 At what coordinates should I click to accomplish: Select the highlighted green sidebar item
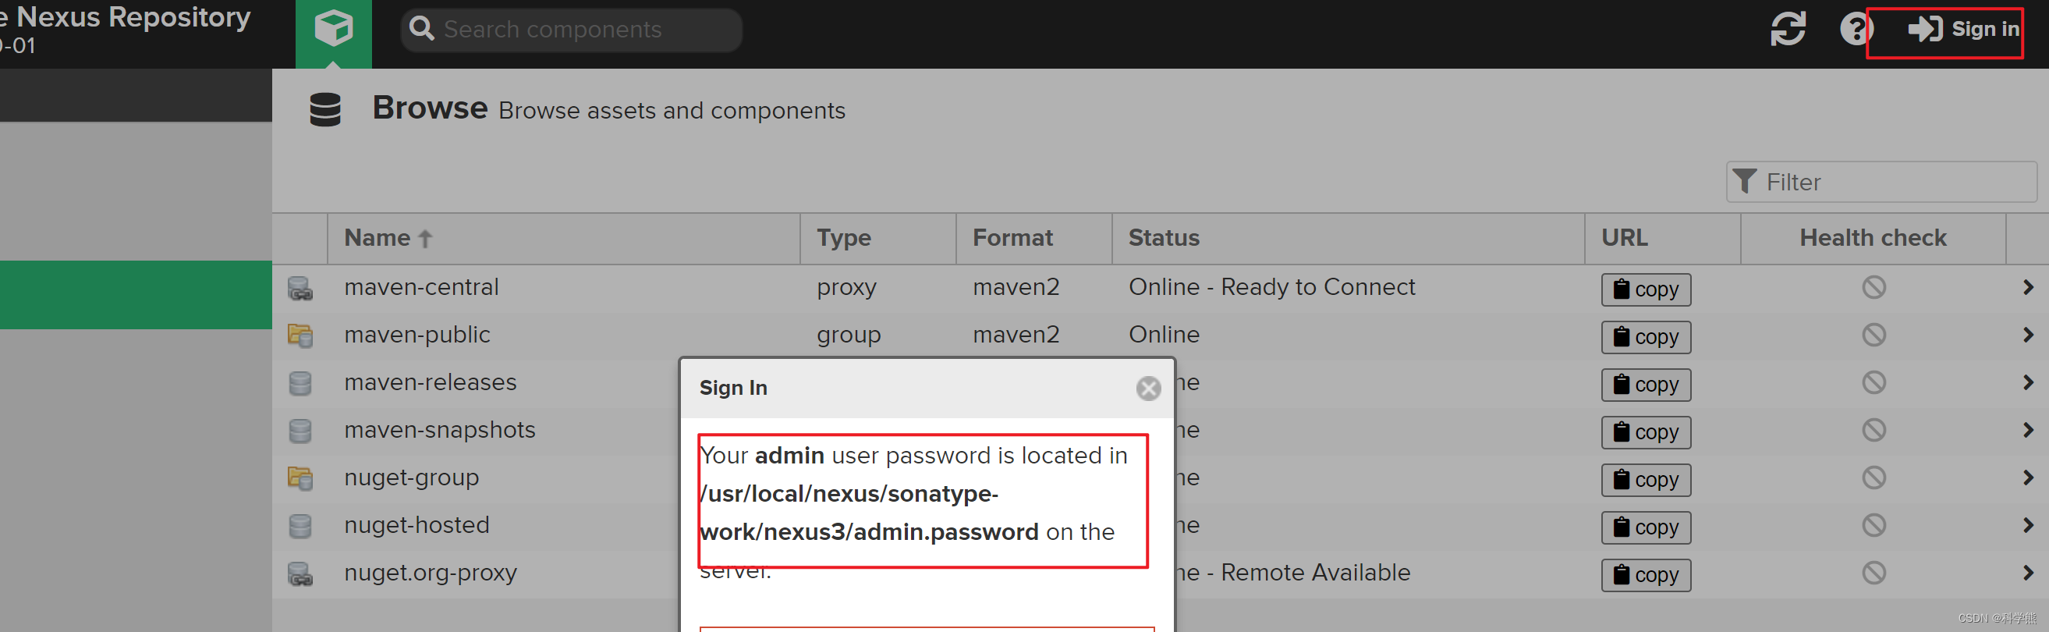tap(136, 295)
